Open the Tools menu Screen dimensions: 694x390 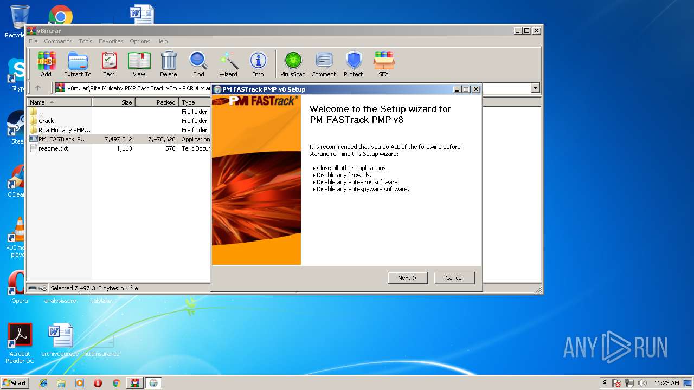click(x=86, y=41)
